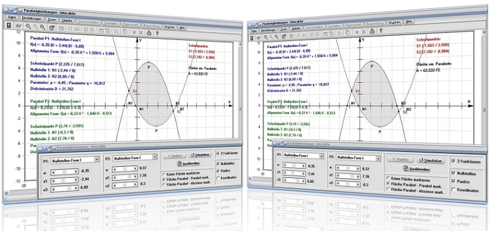Click the light bulb hint icon, right window
Viewport: 490px width, 231px height.
[x=381, y=30]
